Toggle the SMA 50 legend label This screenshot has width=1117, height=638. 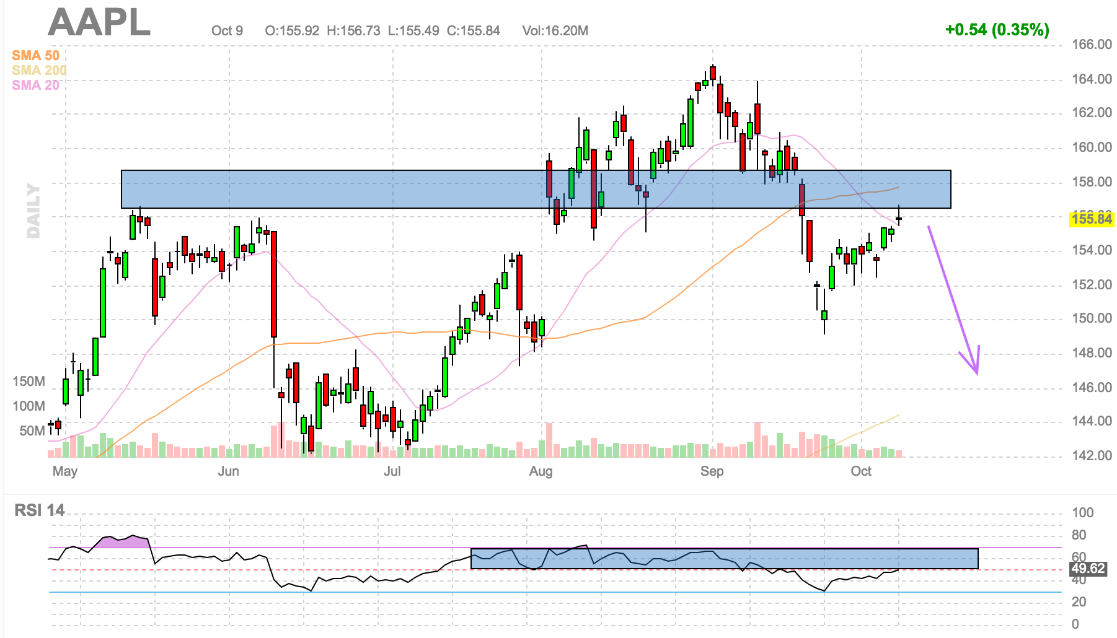tap(35, 56)
